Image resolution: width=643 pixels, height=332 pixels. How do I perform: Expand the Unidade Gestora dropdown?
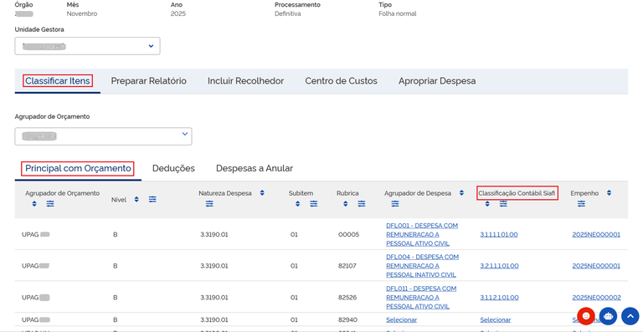tap(87, 46)
